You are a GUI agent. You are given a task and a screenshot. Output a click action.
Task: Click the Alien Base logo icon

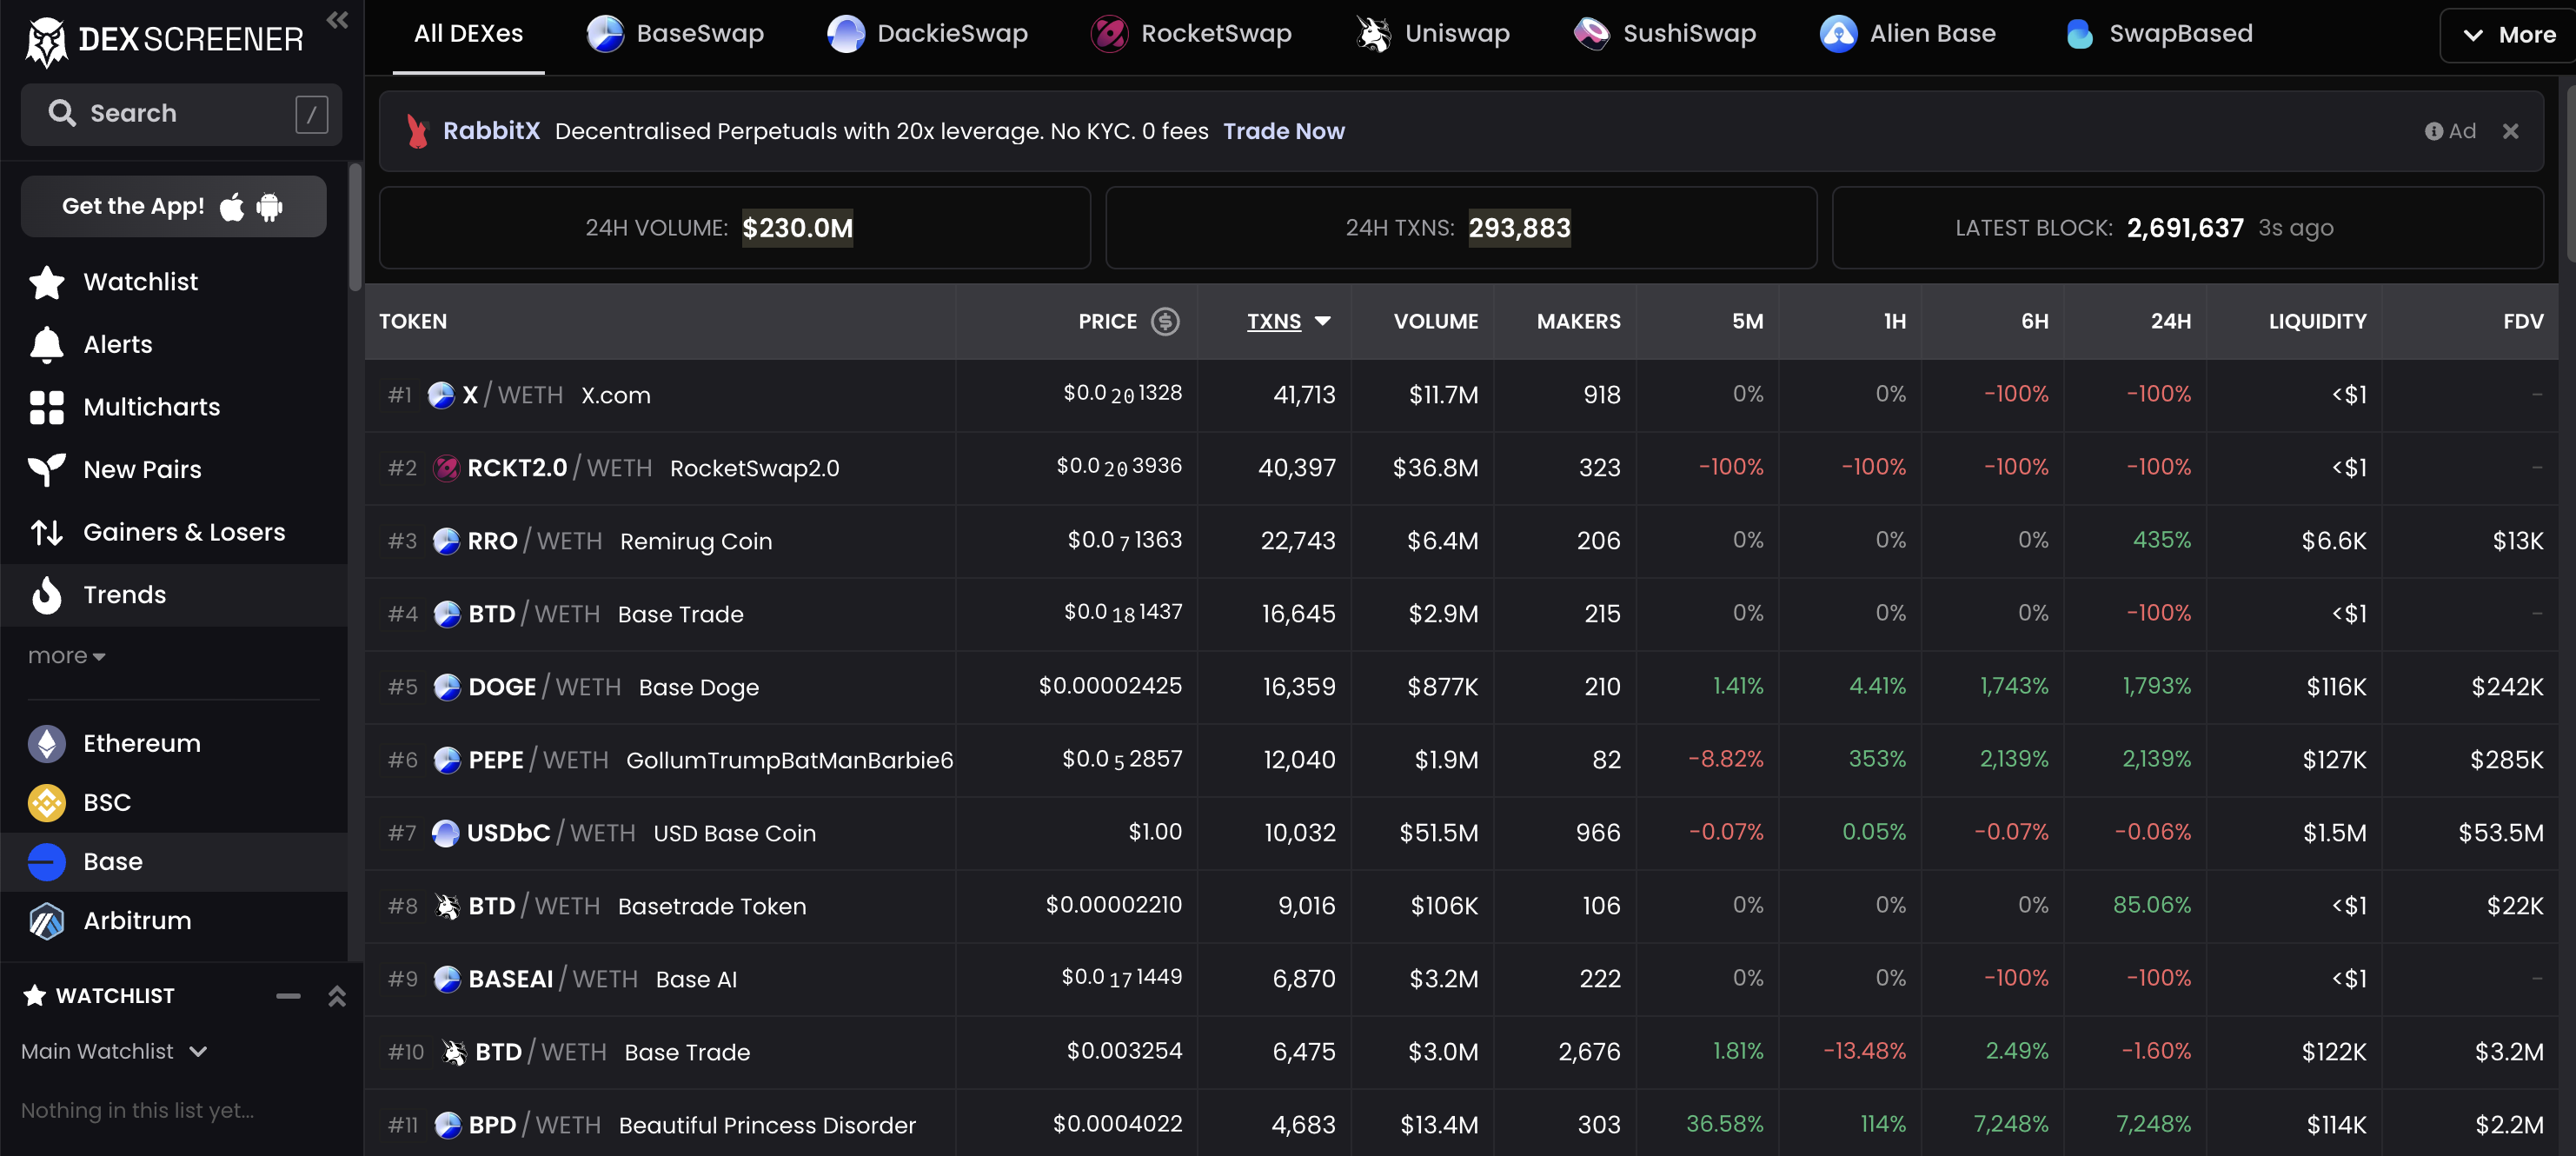pyautogui.click(x=1838, y=34)
